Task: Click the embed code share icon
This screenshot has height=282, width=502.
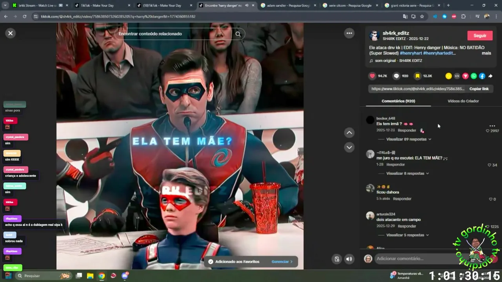Action: [457, 76]
